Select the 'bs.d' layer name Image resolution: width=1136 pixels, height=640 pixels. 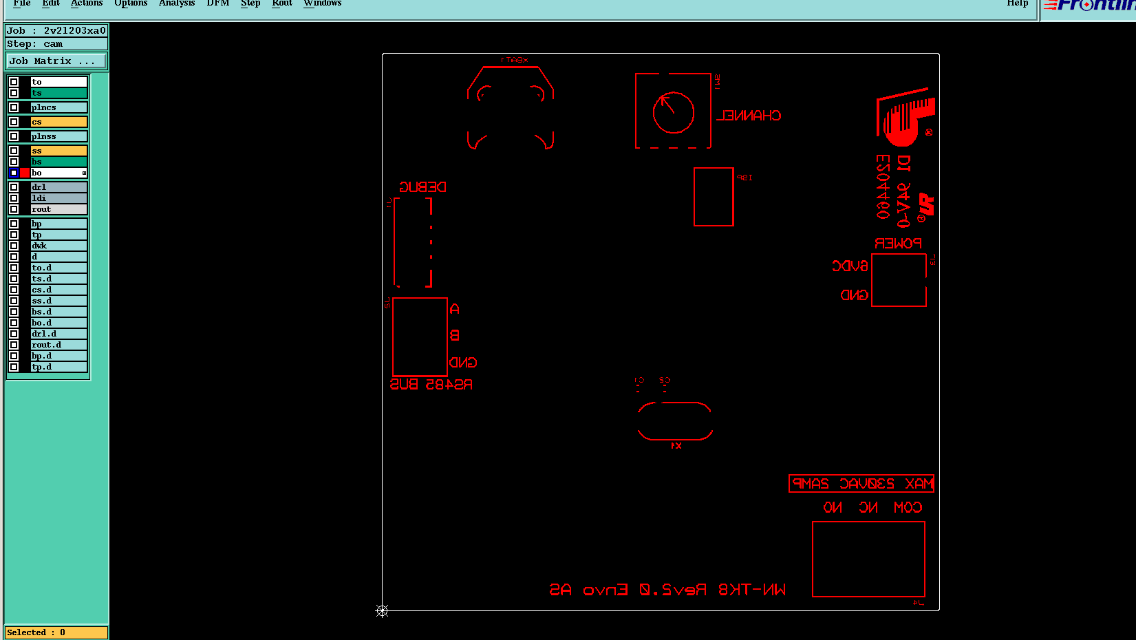(x=59, y=312)
